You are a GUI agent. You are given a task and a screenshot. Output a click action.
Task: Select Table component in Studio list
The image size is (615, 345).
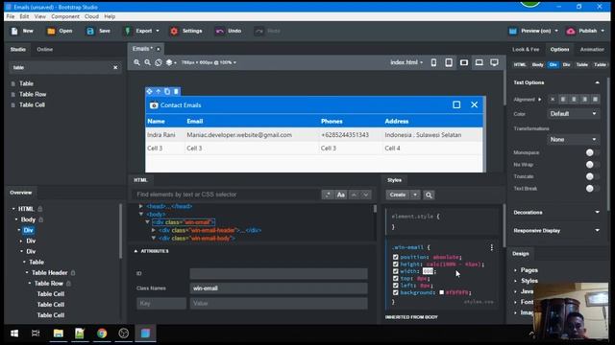(26, 83)
